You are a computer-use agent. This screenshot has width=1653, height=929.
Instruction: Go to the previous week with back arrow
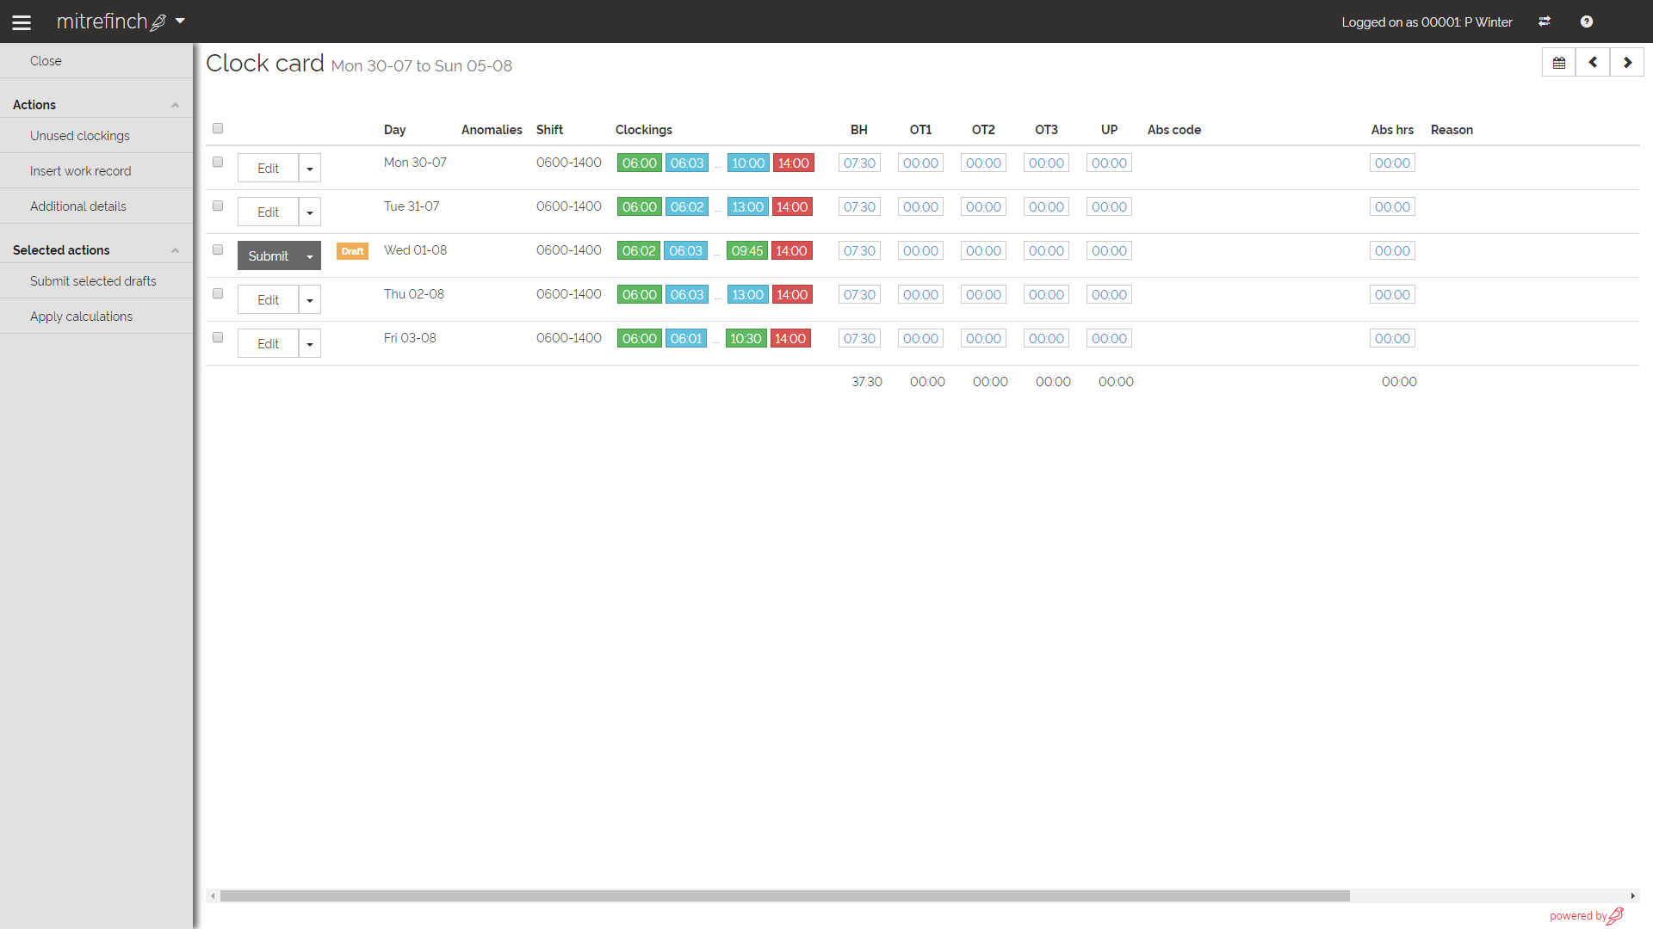[1593, 62]
